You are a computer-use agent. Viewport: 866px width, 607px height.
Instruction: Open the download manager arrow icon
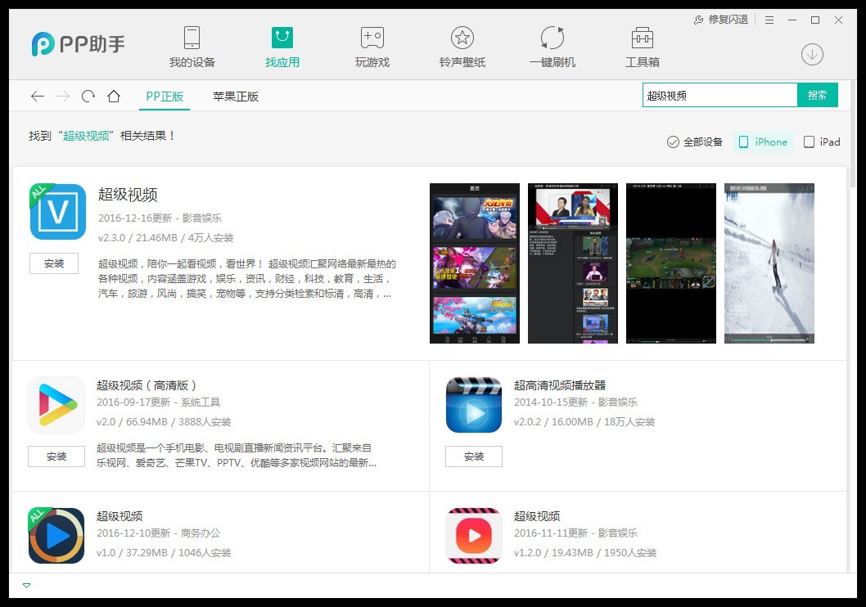(x=812, y=54)
